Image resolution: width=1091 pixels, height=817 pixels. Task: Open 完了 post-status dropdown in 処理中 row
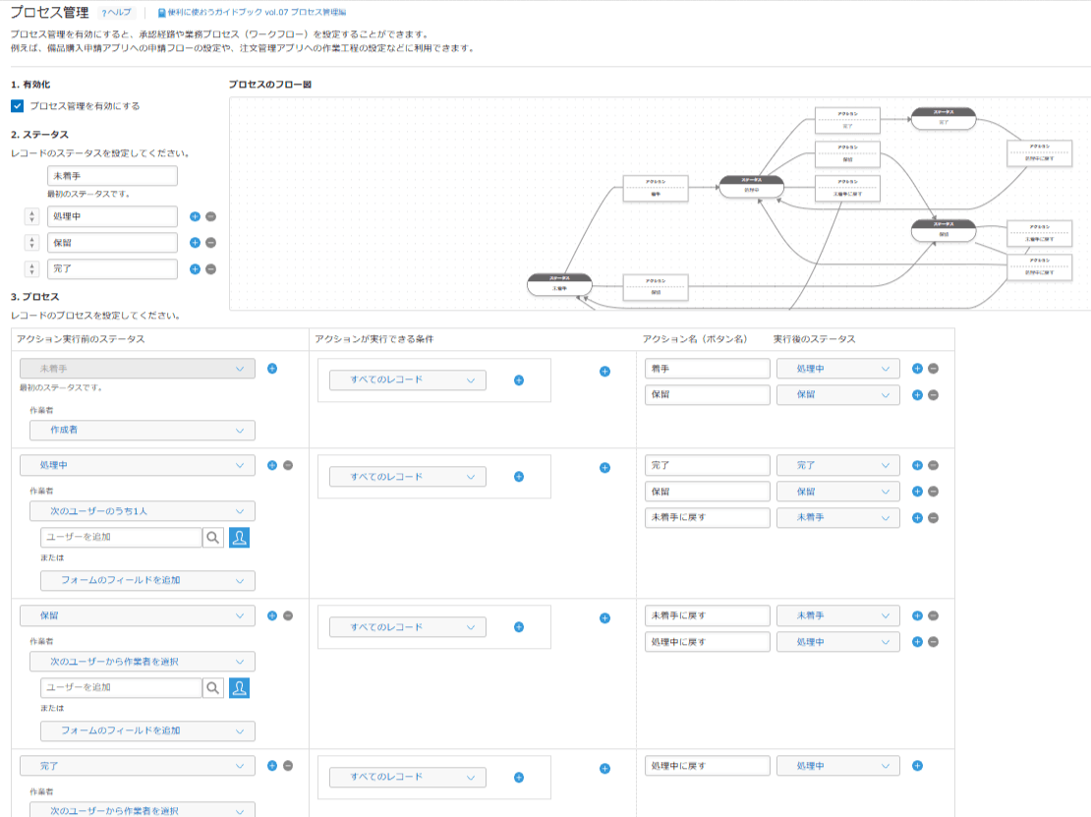pos(838,465)
